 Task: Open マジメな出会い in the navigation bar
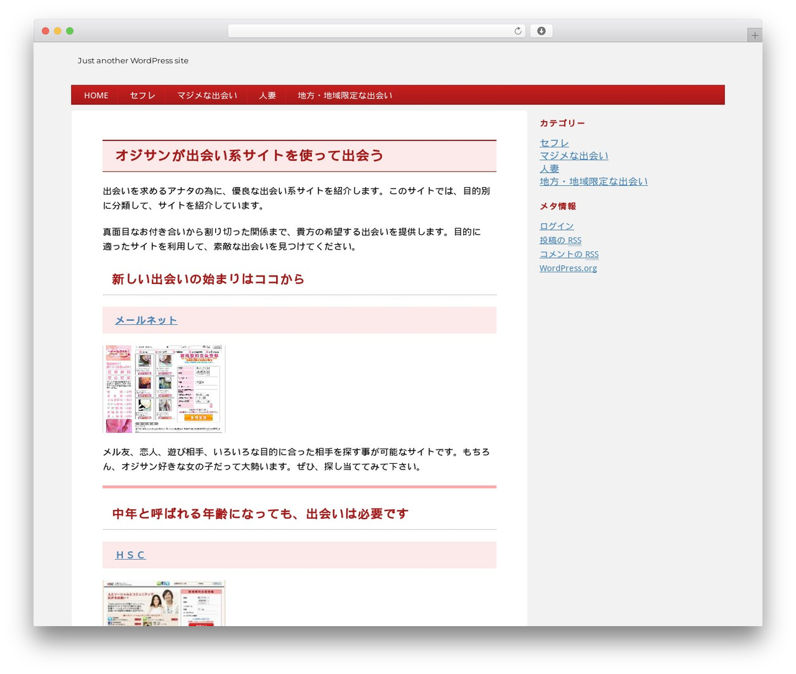tap(207, 95)
